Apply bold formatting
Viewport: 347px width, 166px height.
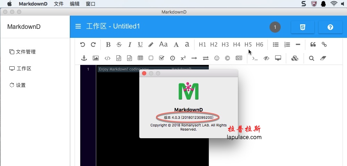108,44
